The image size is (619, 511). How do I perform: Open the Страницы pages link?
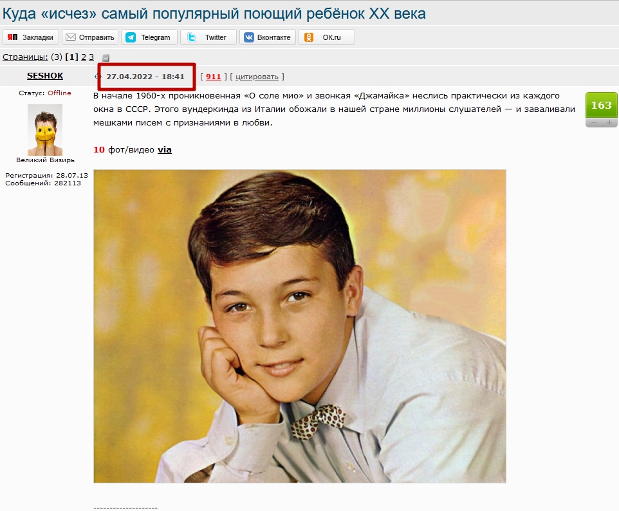25,57
